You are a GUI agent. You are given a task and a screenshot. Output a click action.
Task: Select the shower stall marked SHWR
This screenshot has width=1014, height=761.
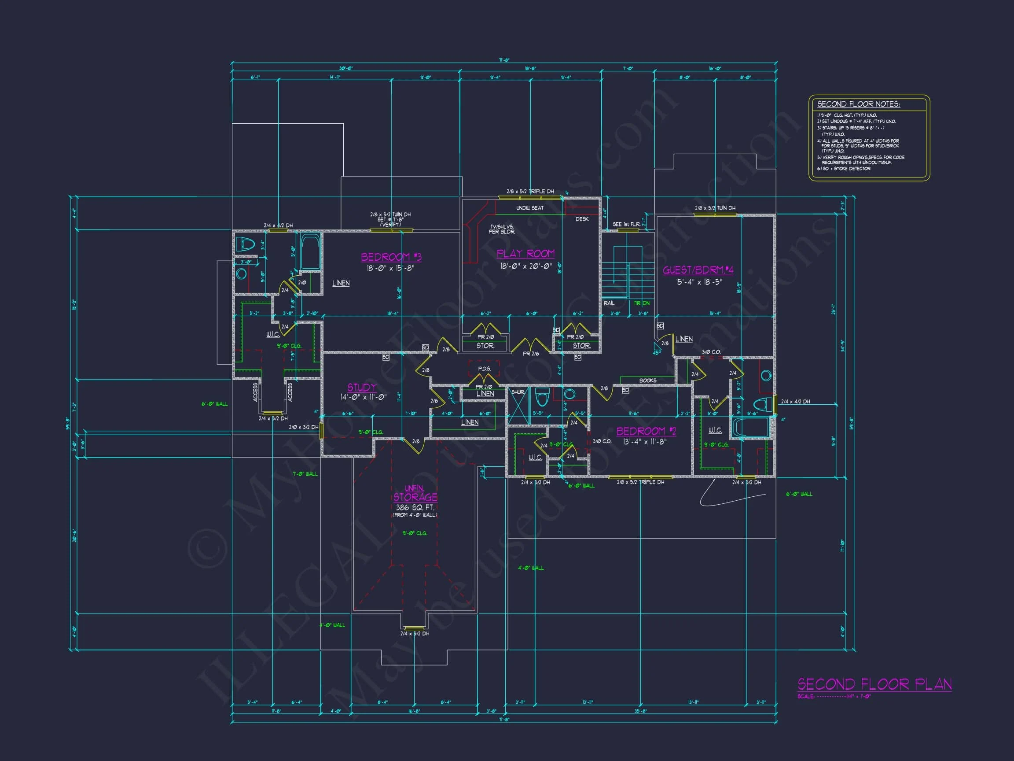click(519, 405)
